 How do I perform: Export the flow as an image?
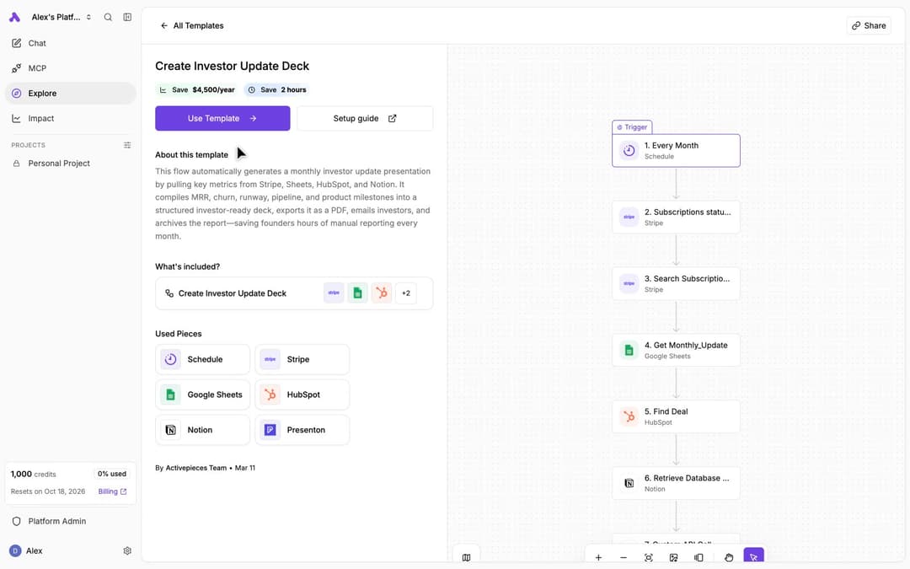point(673,557)
